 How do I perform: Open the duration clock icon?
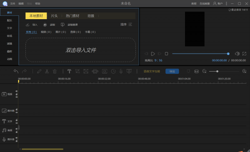[x=113, y=71]
